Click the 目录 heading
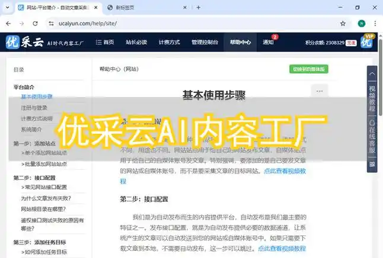This screenshot has height=258, width=383. 18,69
